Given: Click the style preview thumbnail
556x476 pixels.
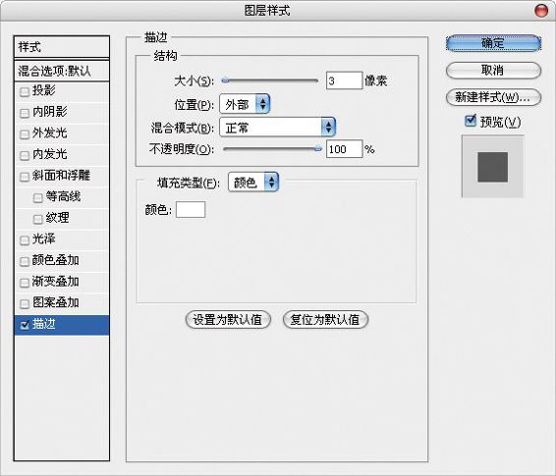Looking at the screenshot, I should click(492, 167).
